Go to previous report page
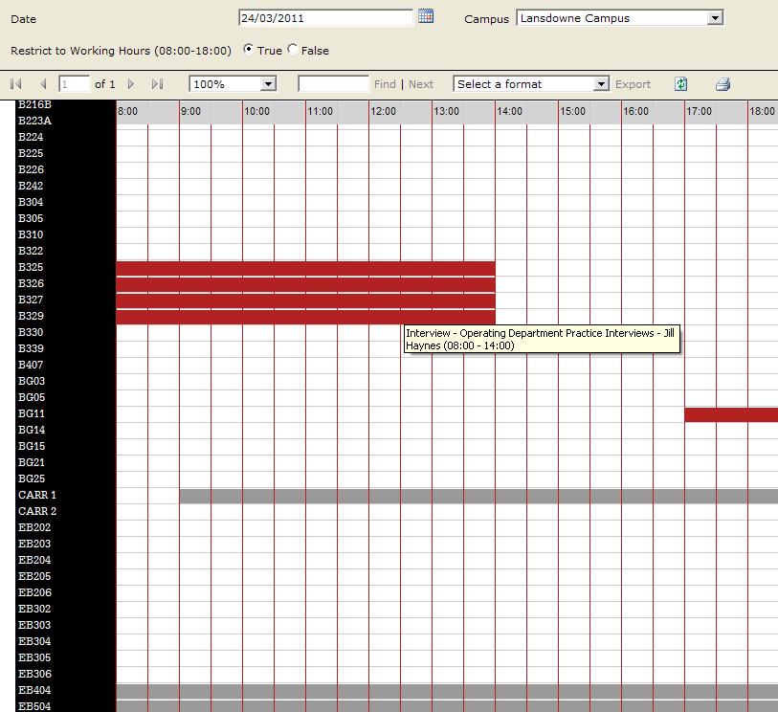The image size is (778, 712). [42, 84]
